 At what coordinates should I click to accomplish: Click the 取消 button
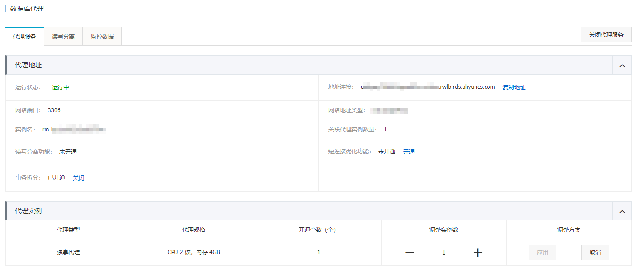click(595, 252)
